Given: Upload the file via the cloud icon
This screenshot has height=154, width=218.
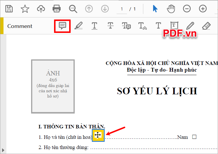Looking at the screenshot, I should [x=41, y=9].
